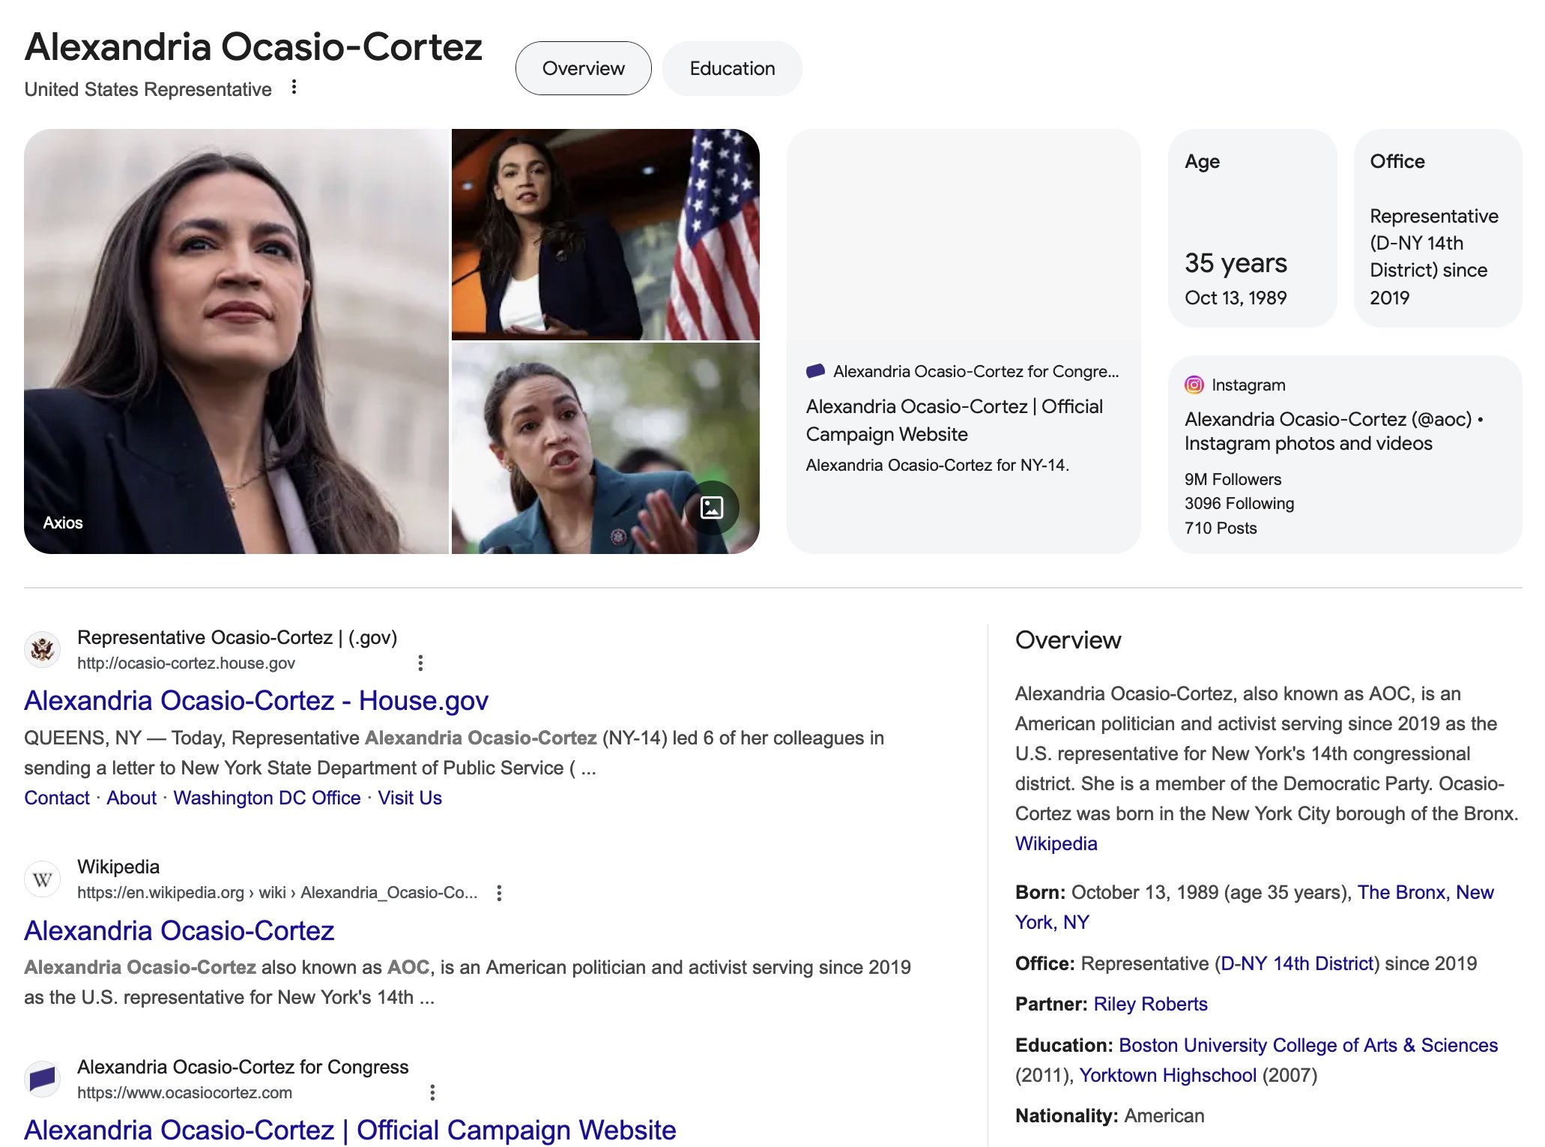Image resolution: width=1545 pixels, height=1147 pixels.
Task: Open more options for House.gov result
Action: 420,663
